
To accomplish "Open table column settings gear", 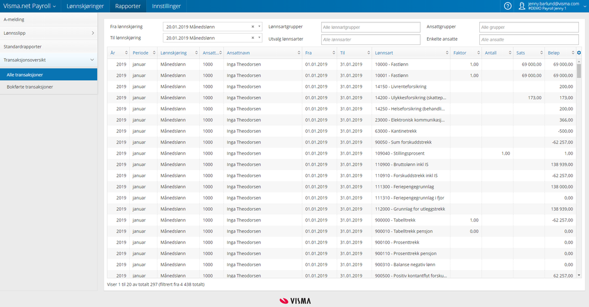I will 579,53.
